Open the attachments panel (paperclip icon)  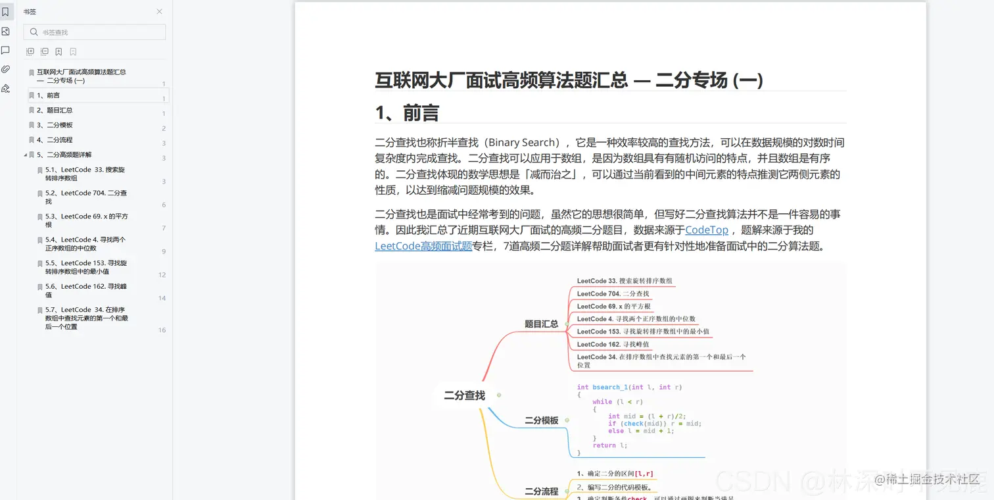(x=6, y=69)
